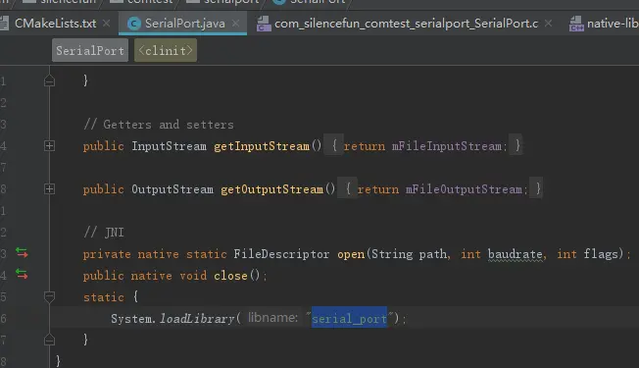Click the underlined baudrate parameter
This screenshot has width=639, height=368.
click(516, 254)
